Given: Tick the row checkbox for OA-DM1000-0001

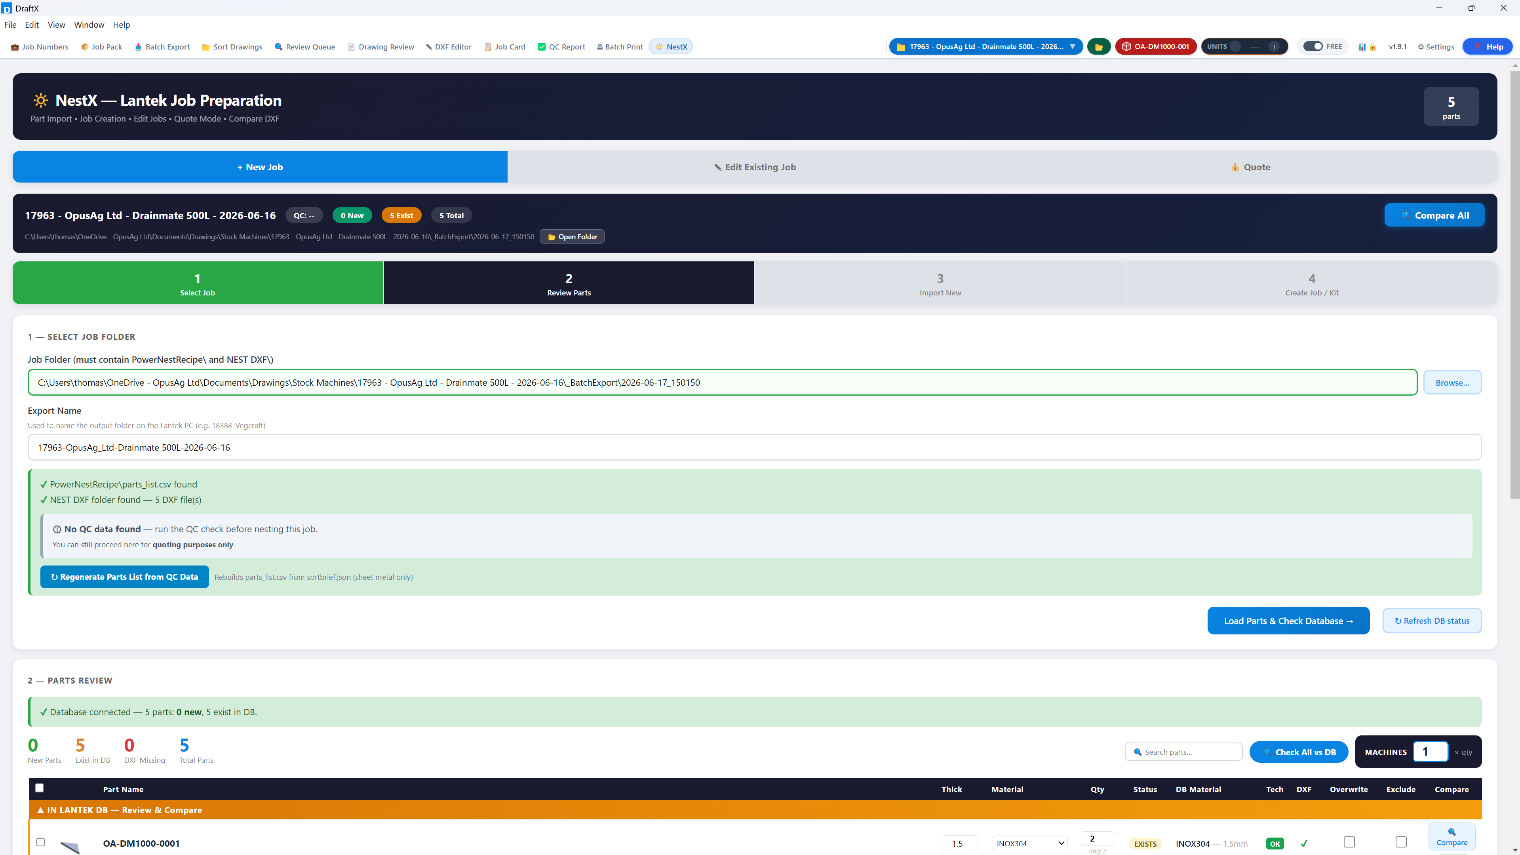Looking at the screenshot, I should point(40,842).
